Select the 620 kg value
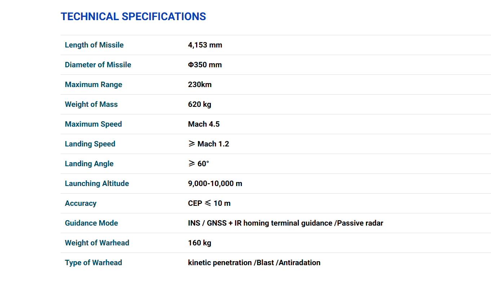 [199, 104]
